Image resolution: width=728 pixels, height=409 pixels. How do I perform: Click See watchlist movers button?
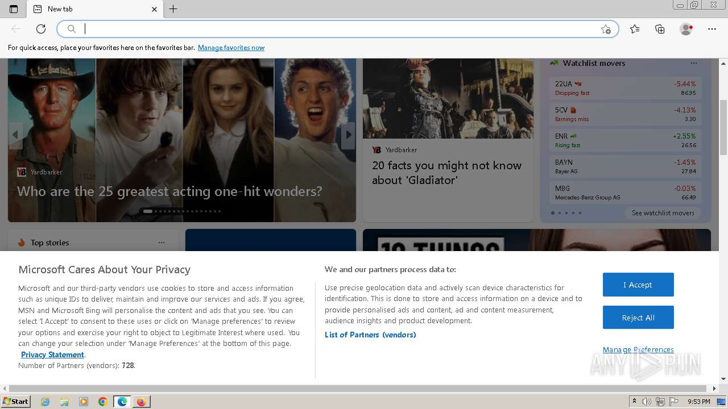point(663,213)
